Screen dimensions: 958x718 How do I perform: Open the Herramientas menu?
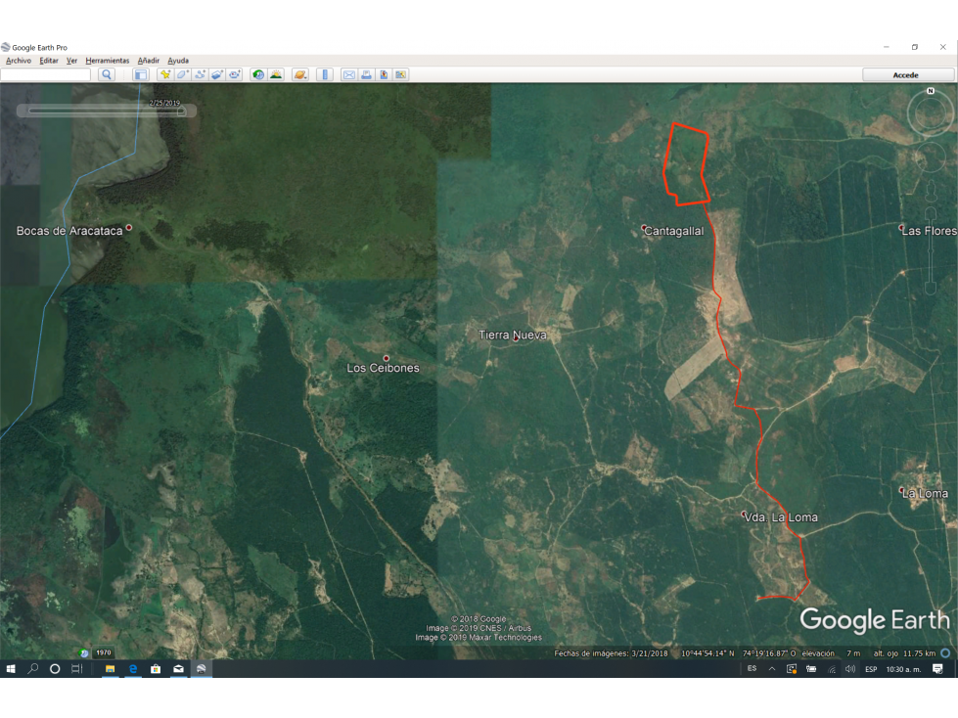click(108, 61)
